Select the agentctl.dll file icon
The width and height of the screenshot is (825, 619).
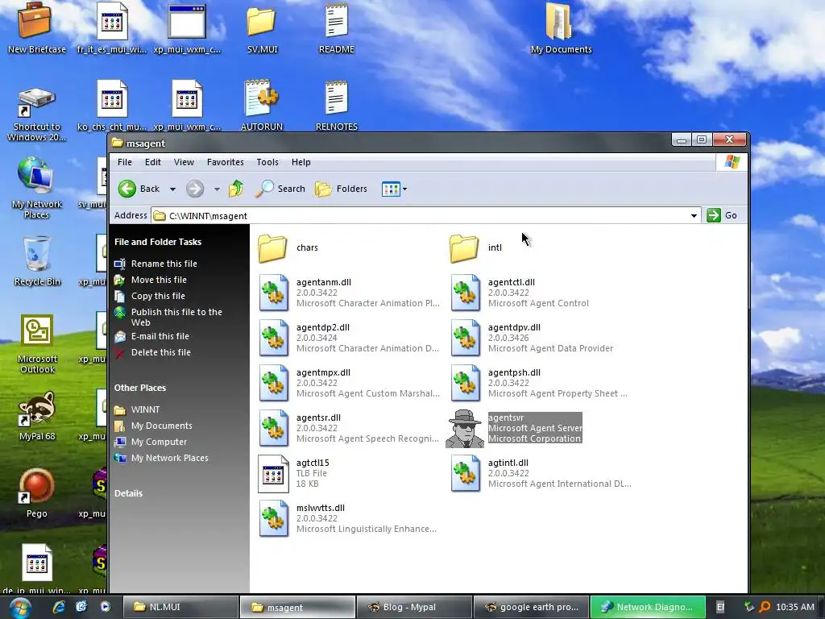465,293
